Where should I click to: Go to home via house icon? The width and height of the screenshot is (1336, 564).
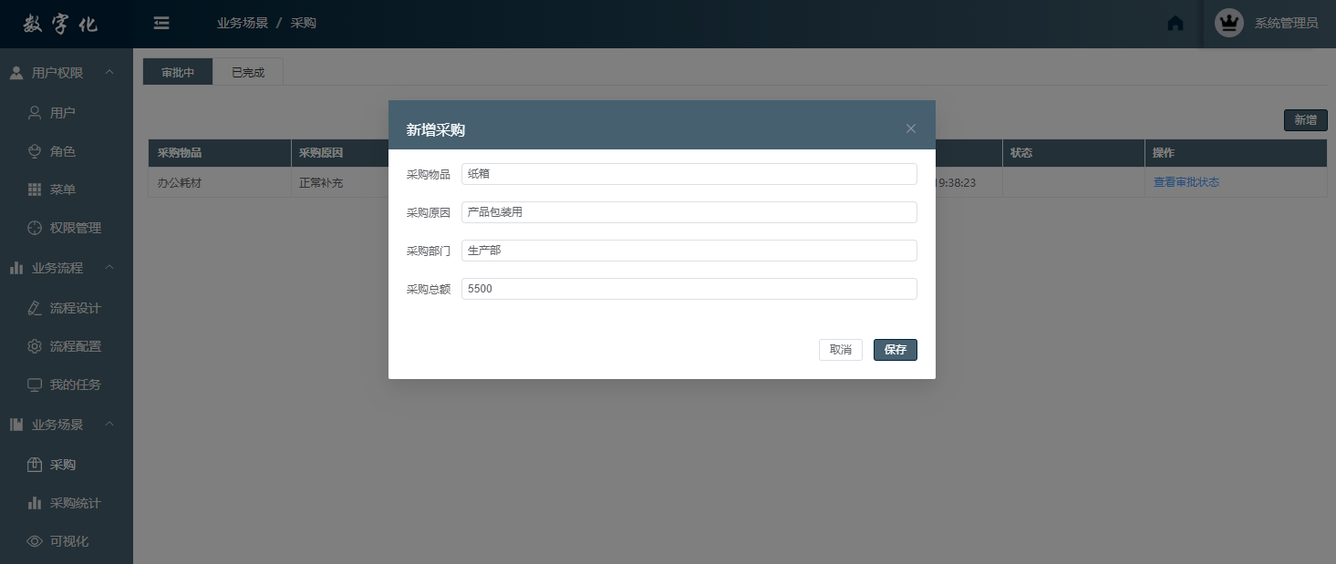click(1175, 24)
